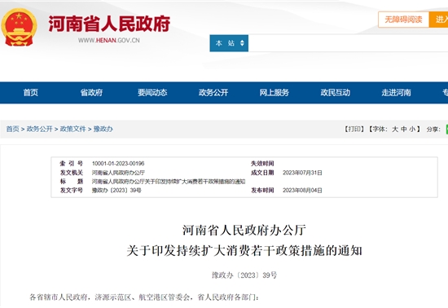
Task: Click the 豫政办 breadcrumb link
Action: (x=103, y=129)
